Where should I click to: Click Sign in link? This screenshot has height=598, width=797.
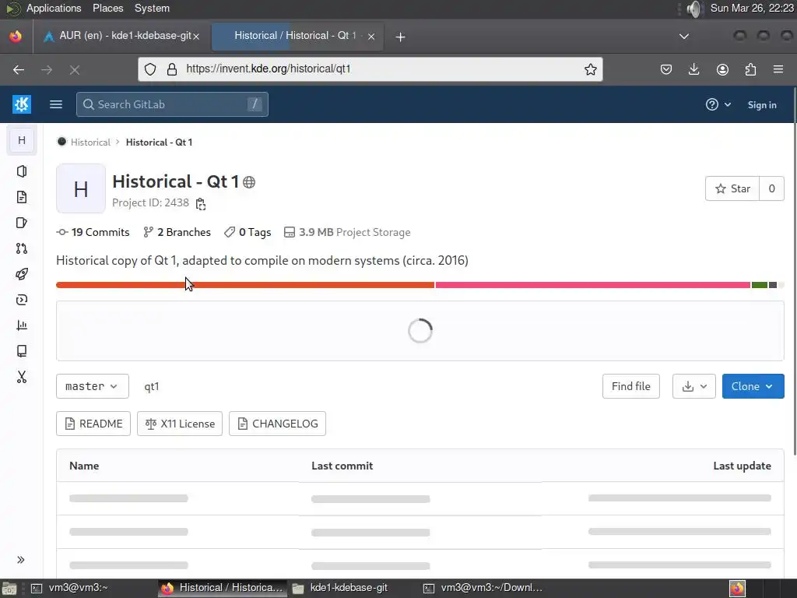click(762, 105)
